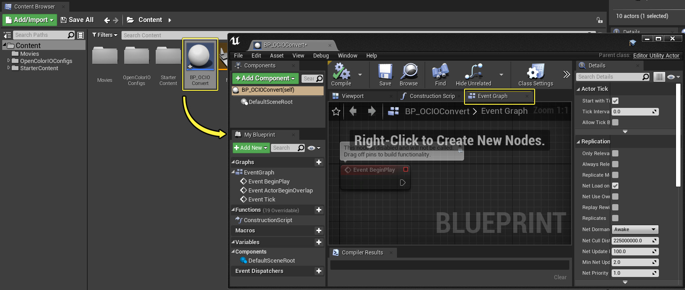685x290 pixels.
Task: Switch to the Viewport tab
Action: [352, 96]
